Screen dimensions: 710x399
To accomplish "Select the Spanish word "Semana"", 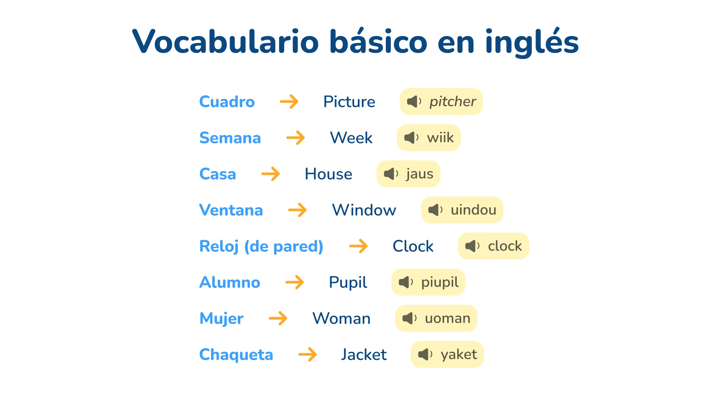I will point(230,138).
